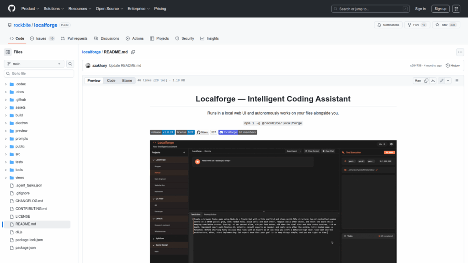Open the CHANGELOG.md file
Image resolution: width=468 pixels, height=263 pixels.
click(x=29, y=201)
